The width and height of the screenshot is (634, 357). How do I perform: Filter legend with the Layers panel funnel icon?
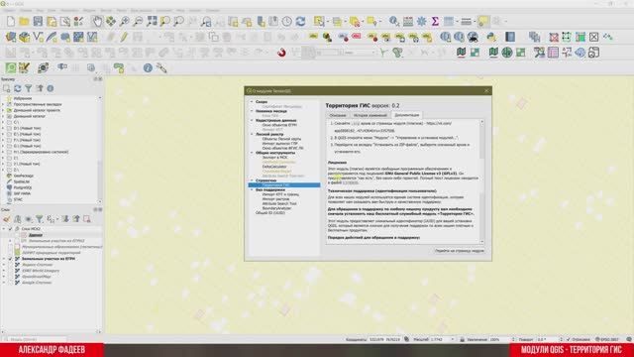pos(40,219)
